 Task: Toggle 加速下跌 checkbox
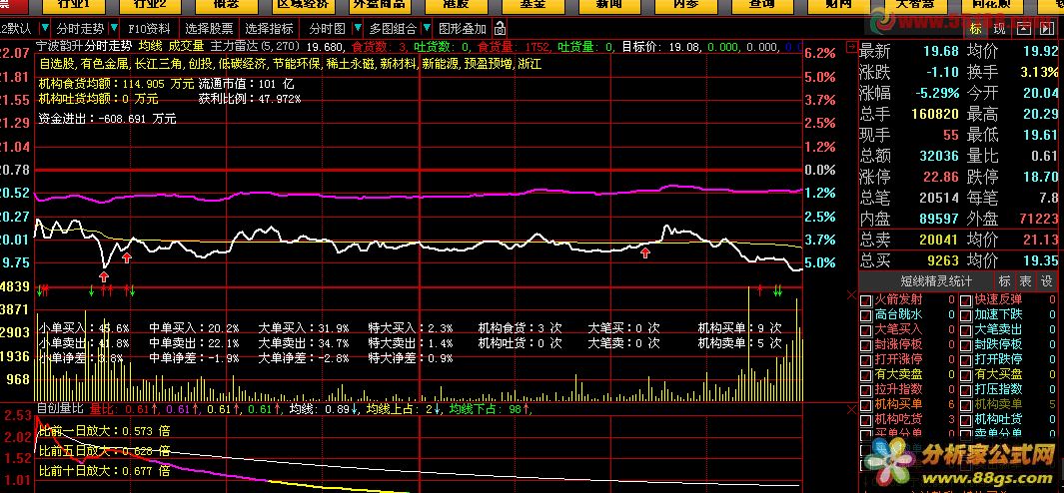click(x=966, y=314)
